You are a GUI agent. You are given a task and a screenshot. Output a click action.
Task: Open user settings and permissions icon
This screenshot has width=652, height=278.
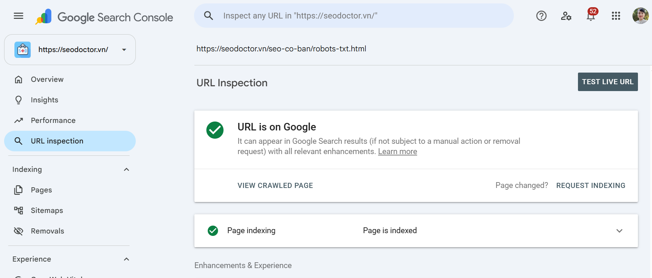point(566,16)
